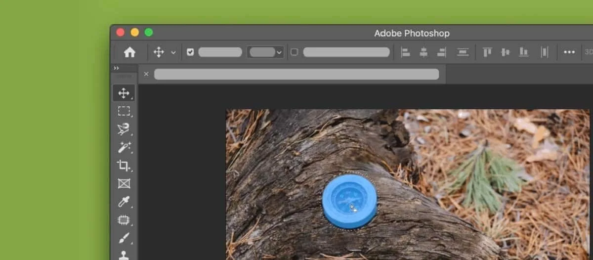The width and height of the screenshot is (593, 260).
Task: Activate the Crop tool
Action: coord(124,166)
